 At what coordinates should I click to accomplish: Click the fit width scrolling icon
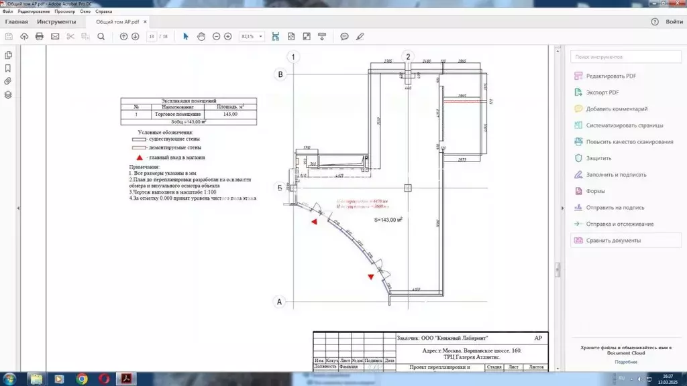[276, 37]
